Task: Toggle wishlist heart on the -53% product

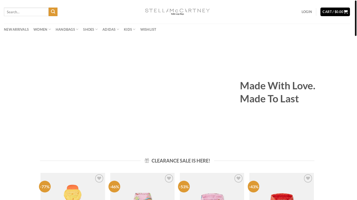Action: click(238, 178)
